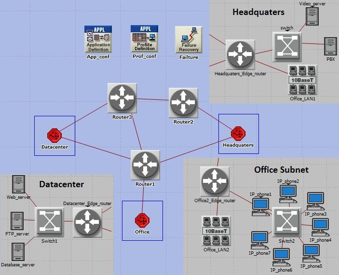The image size is (339, 275).
Task: Select the Router2 node
Action: pos(183,103)
